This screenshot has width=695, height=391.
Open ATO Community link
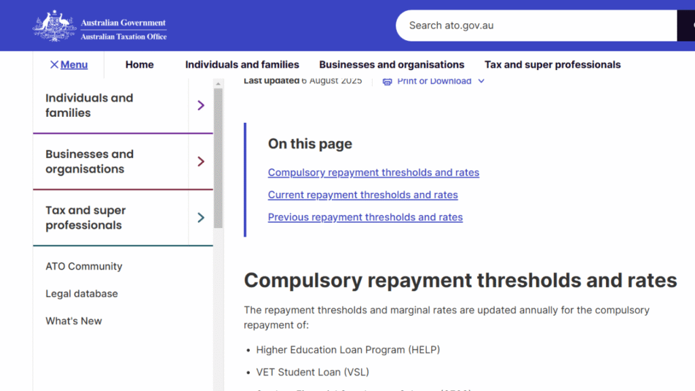pyautogui.click(x=83, y=266)
